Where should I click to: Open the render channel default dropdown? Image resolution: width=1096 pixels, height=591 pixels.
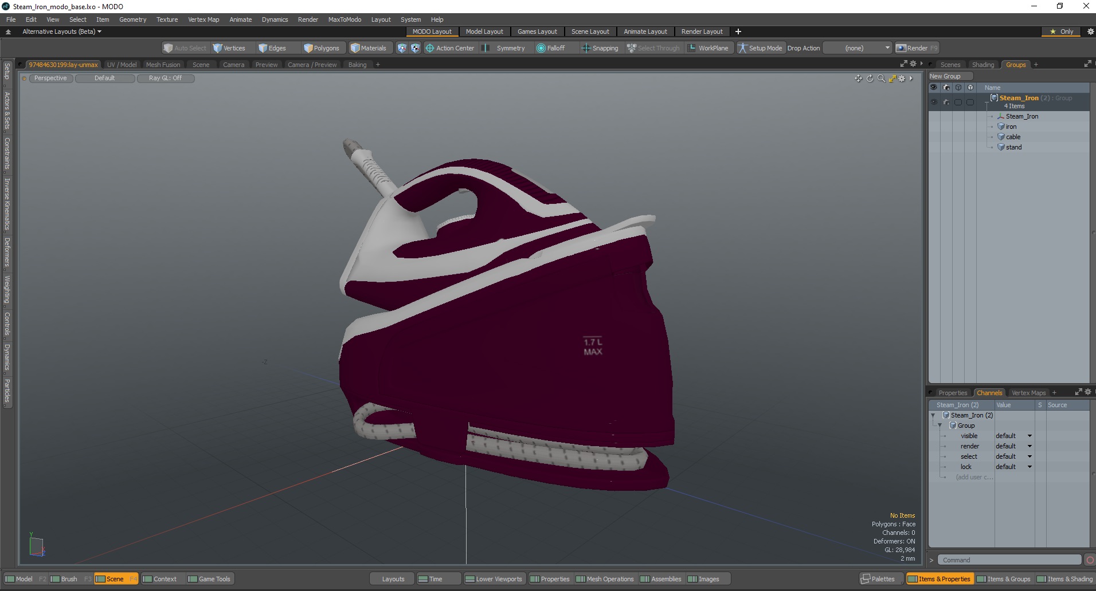(1013, 446)
